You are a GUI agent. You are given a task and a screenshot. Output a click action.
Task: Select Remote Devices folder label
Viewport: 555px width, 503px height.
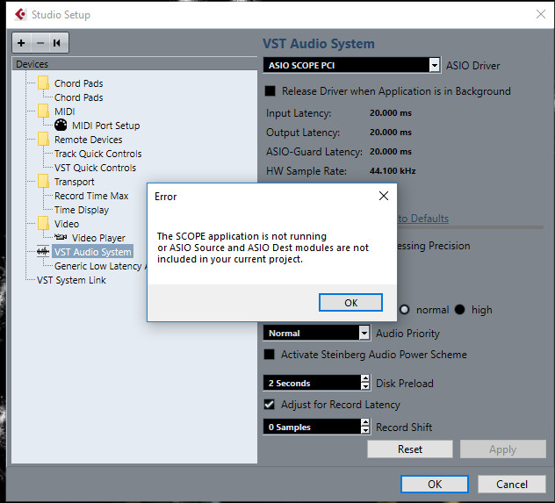click(88, 140)
